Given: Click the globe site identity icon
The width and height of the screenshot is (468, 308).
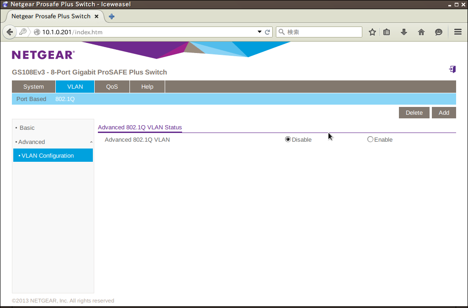Looking at the screenshot, I should (x=37, y=32).
